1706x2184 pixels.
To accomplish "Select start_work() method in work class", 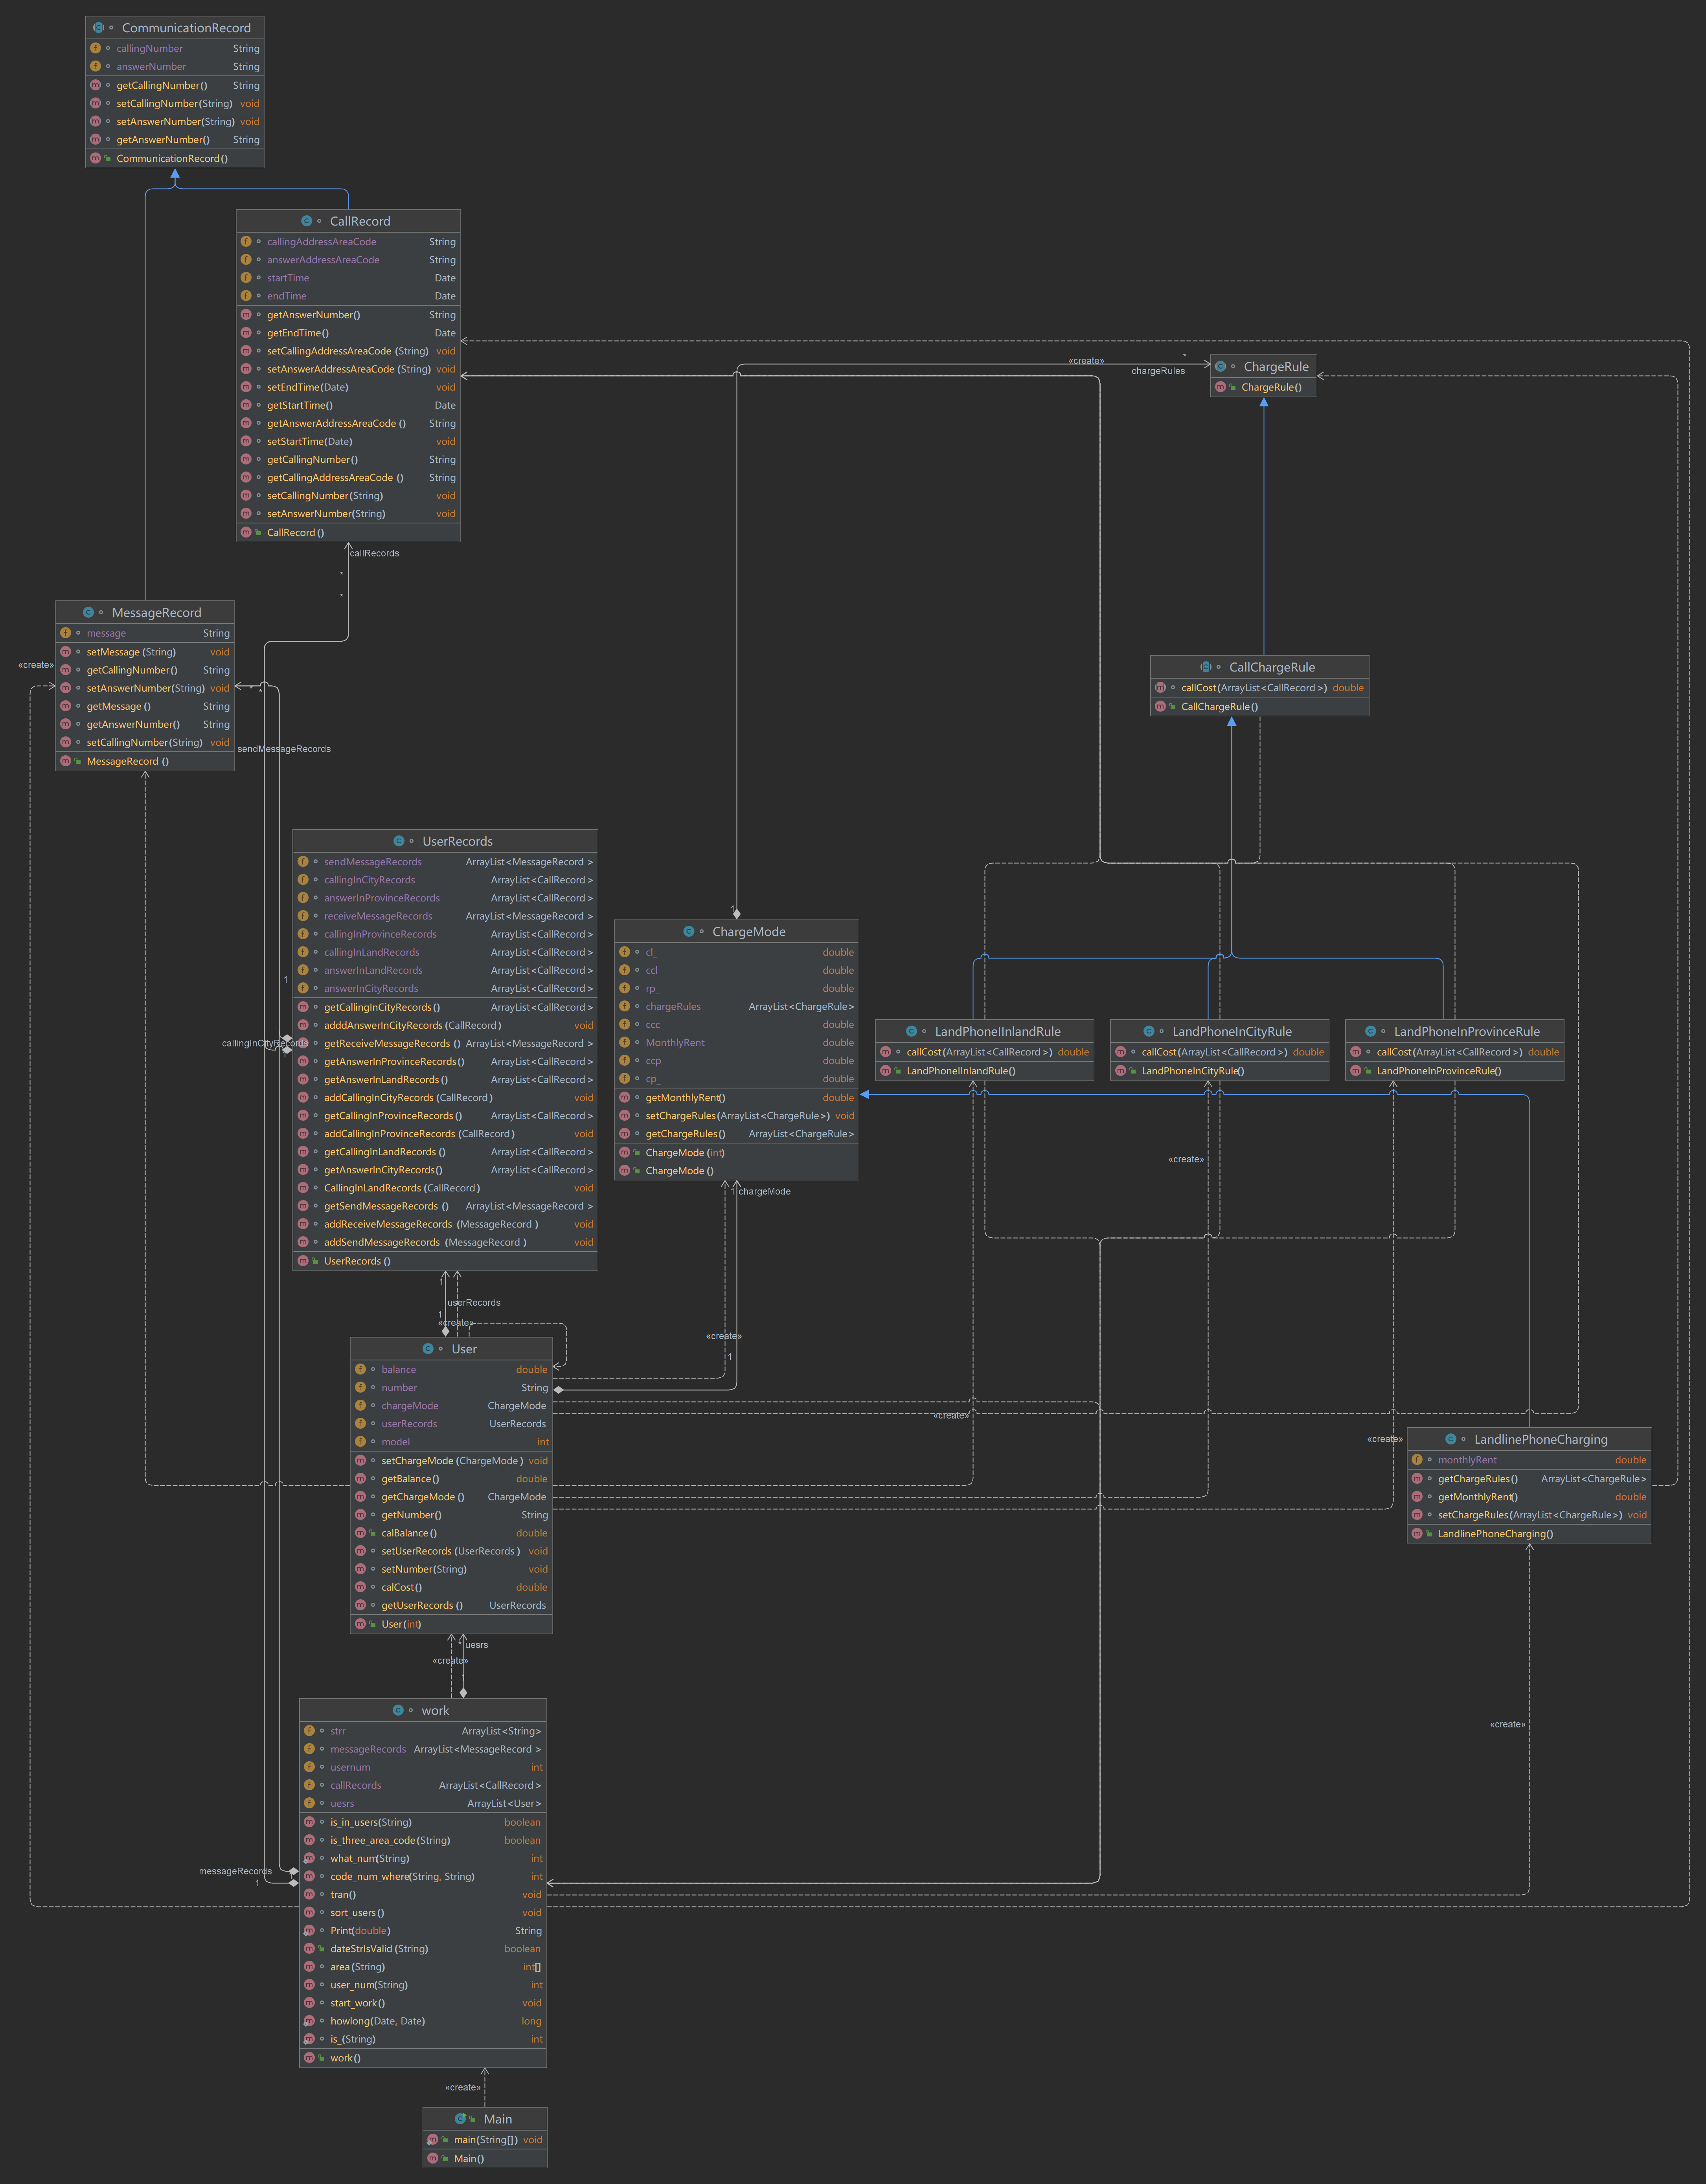I will tap(357, 2003).
